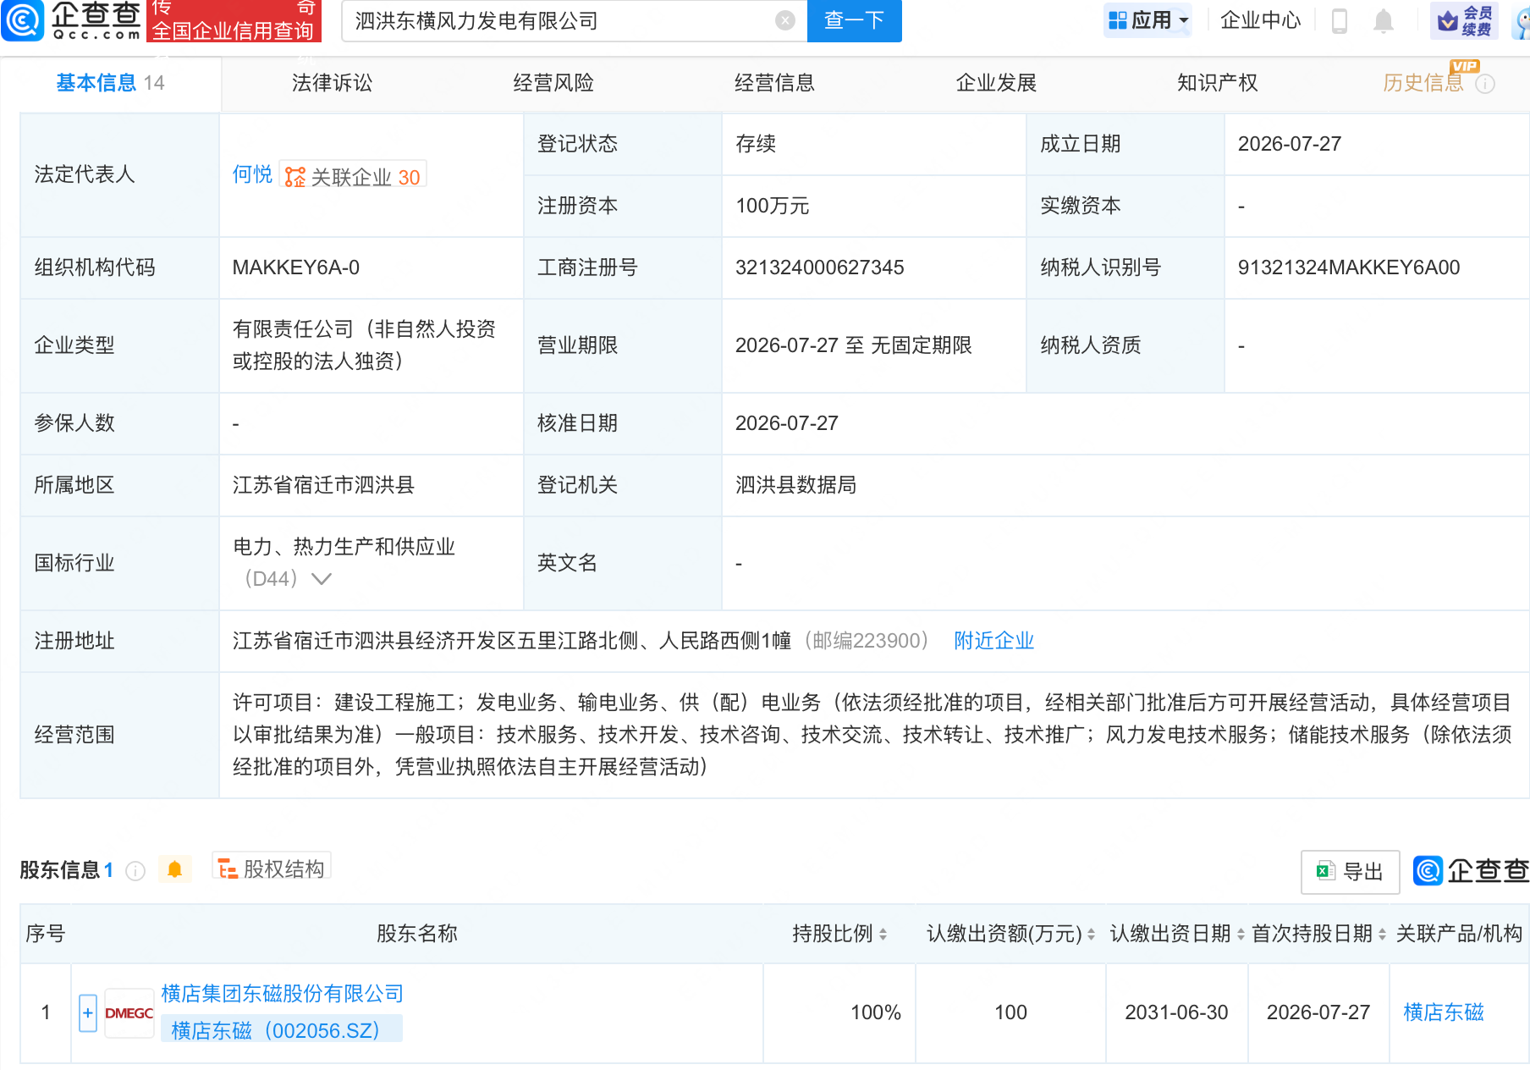Click the 股权结构 tree icon
Viewport: 1530px width, 1070px height.
click(227, 869)
